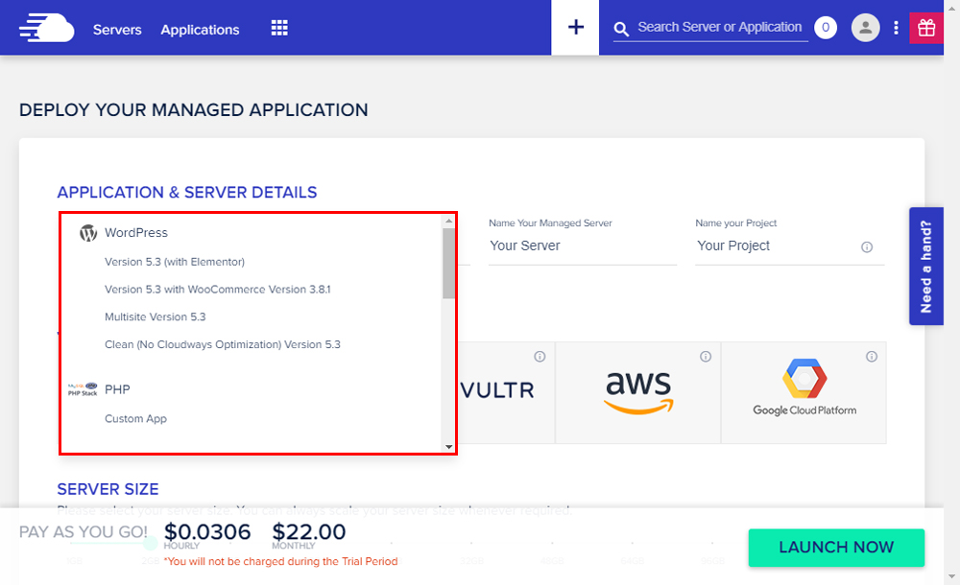Open the grid apps menu icon

(x=279, y=28)
